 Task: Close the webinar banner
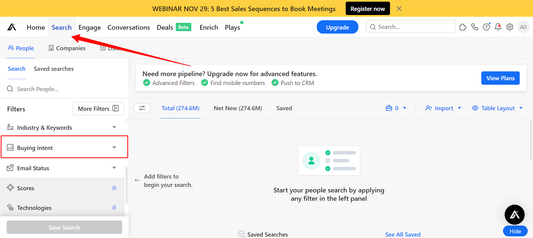click(x=399, y=9)
